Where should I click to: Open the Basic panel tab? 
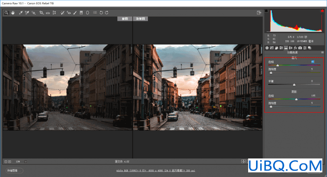pyautogui.click(x=267, y=48)
